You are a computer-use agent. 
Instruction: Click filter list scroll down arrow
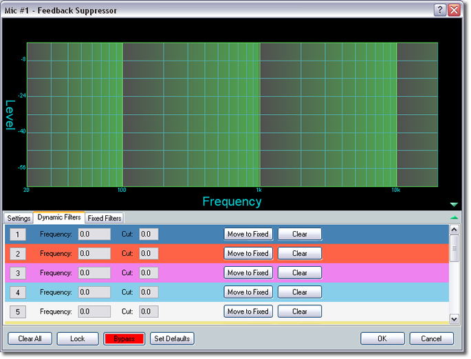[454, 318]
